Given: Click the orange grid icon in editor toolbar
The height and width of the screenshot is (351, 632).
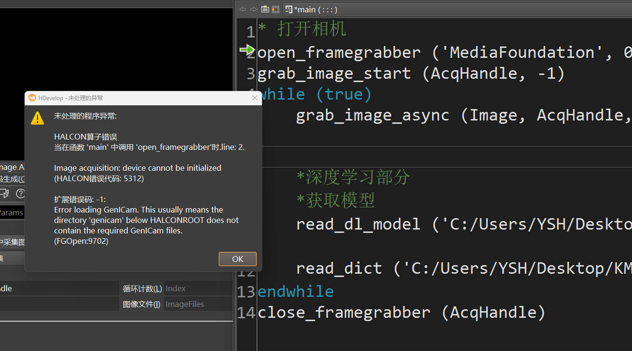Looking at the screenshot, I should pyautogui.click(x=276, y=9).
